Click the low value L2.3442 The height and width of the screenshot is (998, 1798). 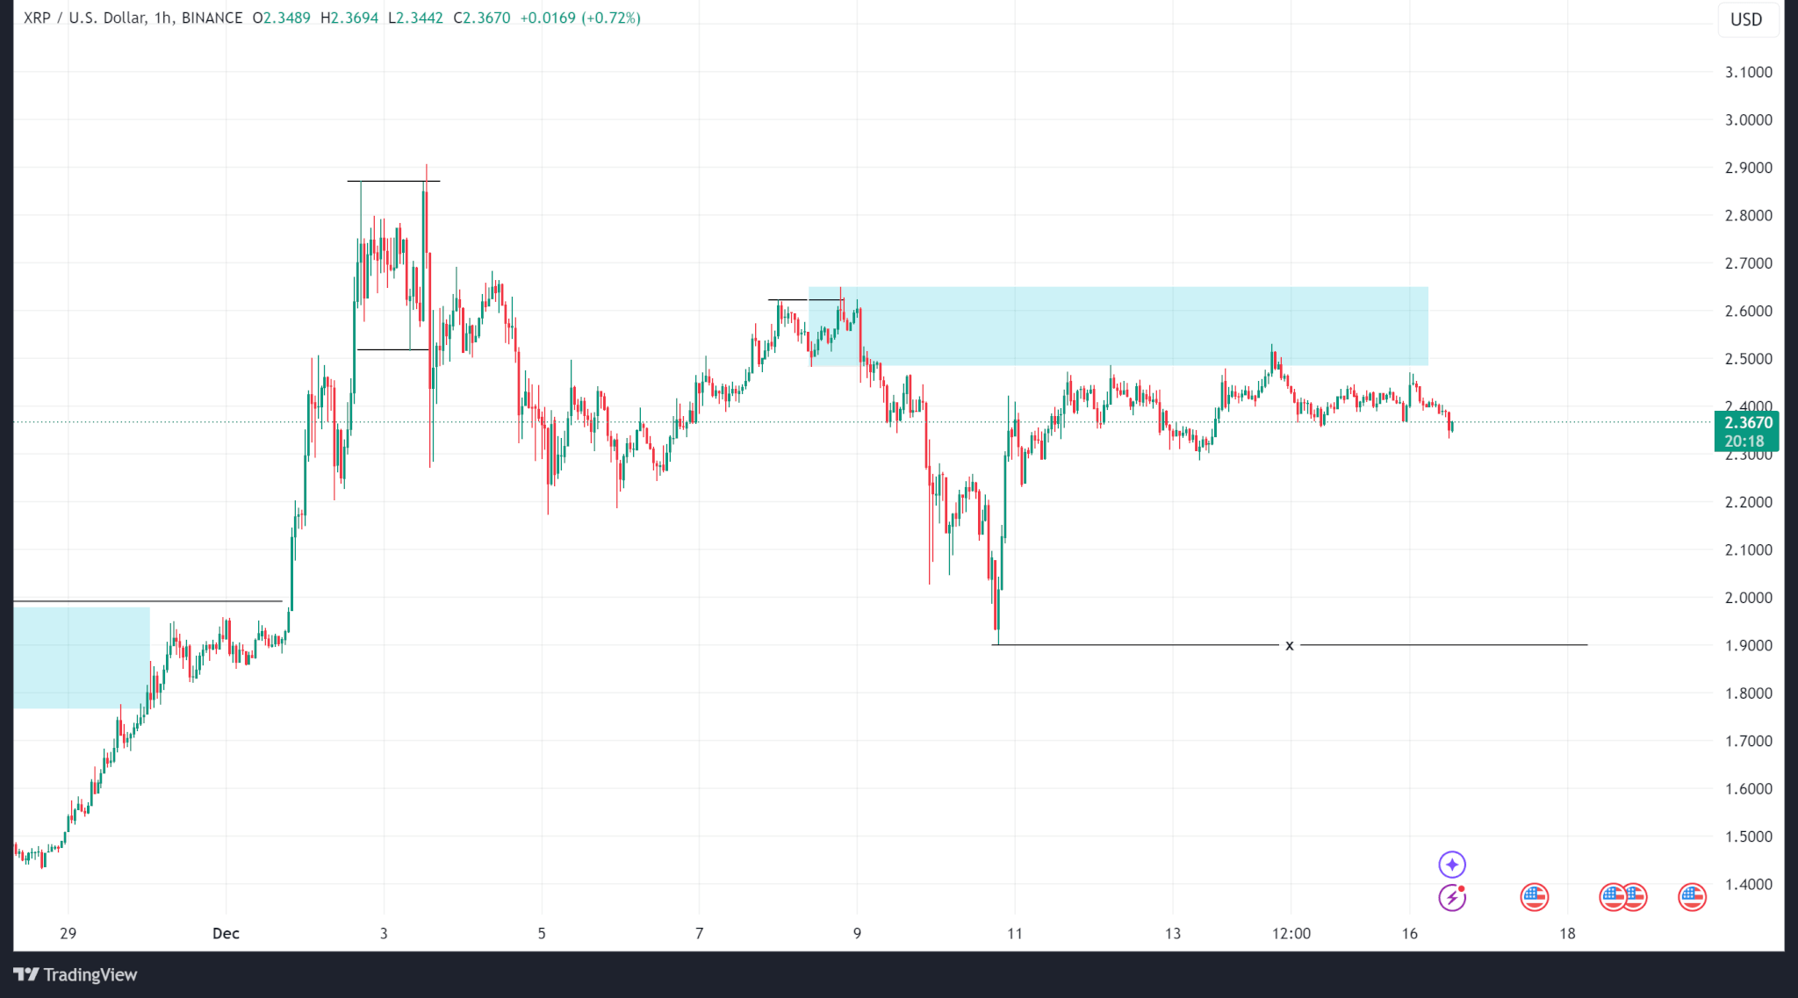[415, 18]
